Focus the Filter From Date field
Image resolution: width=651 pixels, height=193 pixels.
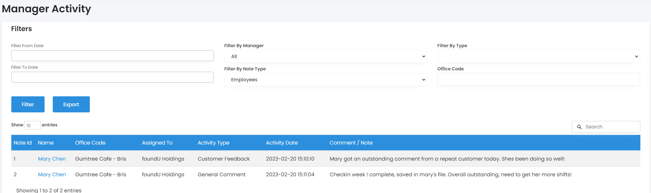pos(112,56)
